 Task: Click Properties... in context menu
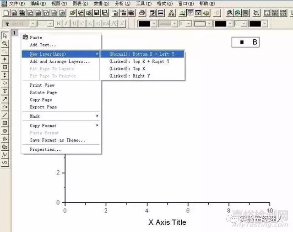61,149
